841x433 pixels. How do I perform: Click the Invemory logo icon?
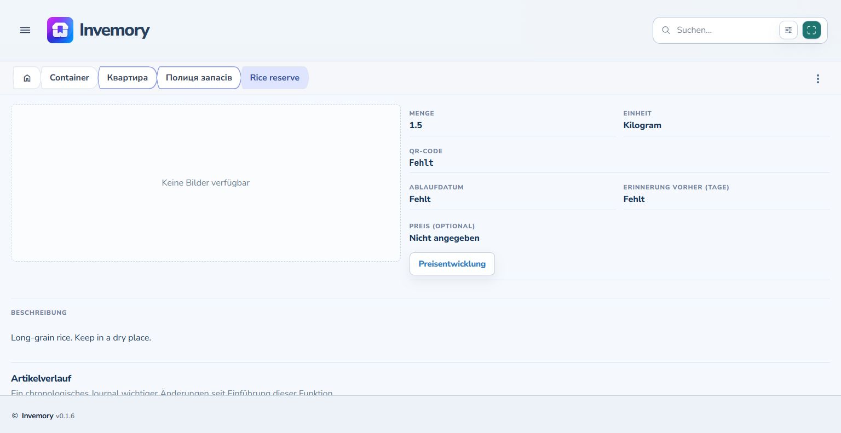coord(60,30)
